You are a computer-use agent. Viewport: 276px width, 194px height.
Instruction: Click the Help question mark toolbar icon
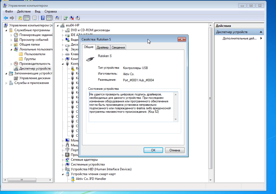(42, 18)
